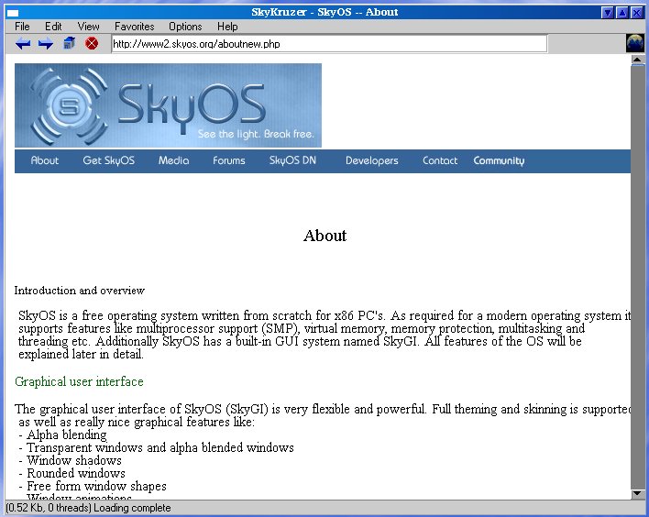Click the Introduction and overview text
This screenshot has width=649, height=517.
[80, 291]
